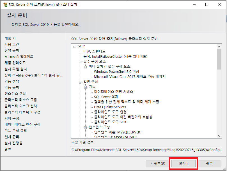Open the 클러스터 디스크 선택 step
Screen dimensions: 227x171
pyautogui.click(x=21, y=106)
